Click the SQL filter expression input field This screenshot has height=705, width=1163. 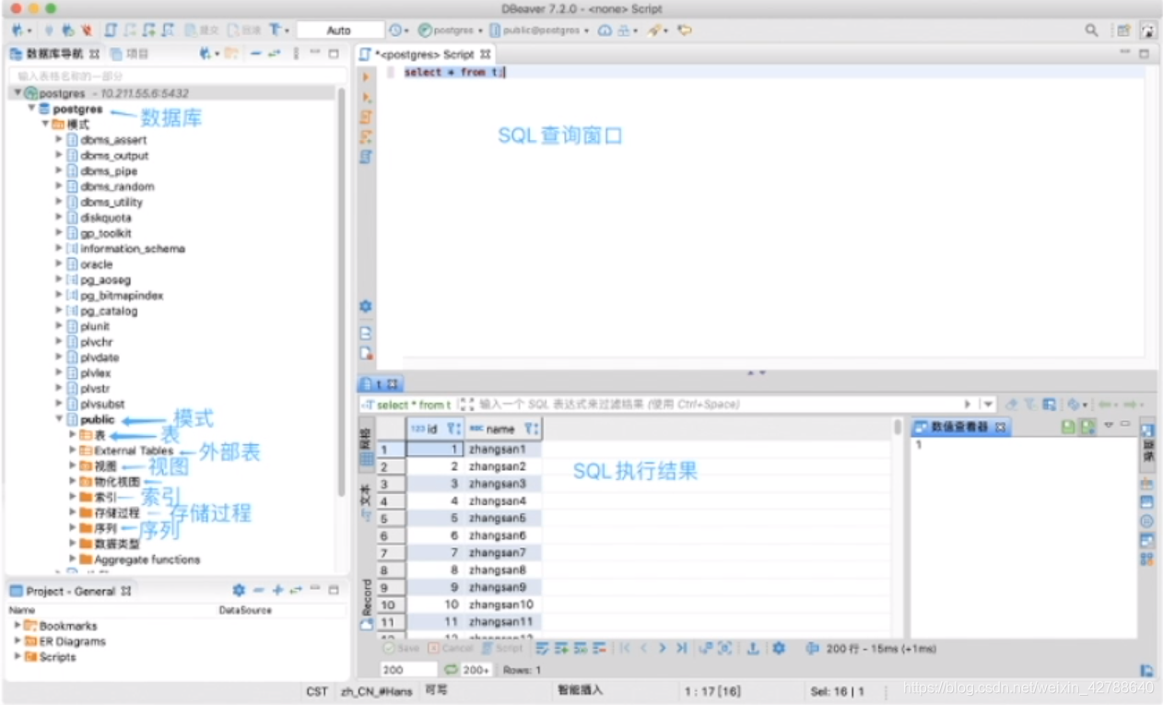point(719,405)
